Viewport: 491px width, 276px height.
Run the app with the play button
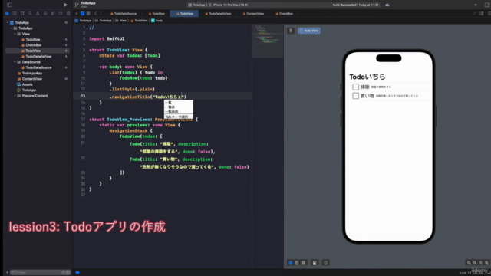click(x=65, y=5)
